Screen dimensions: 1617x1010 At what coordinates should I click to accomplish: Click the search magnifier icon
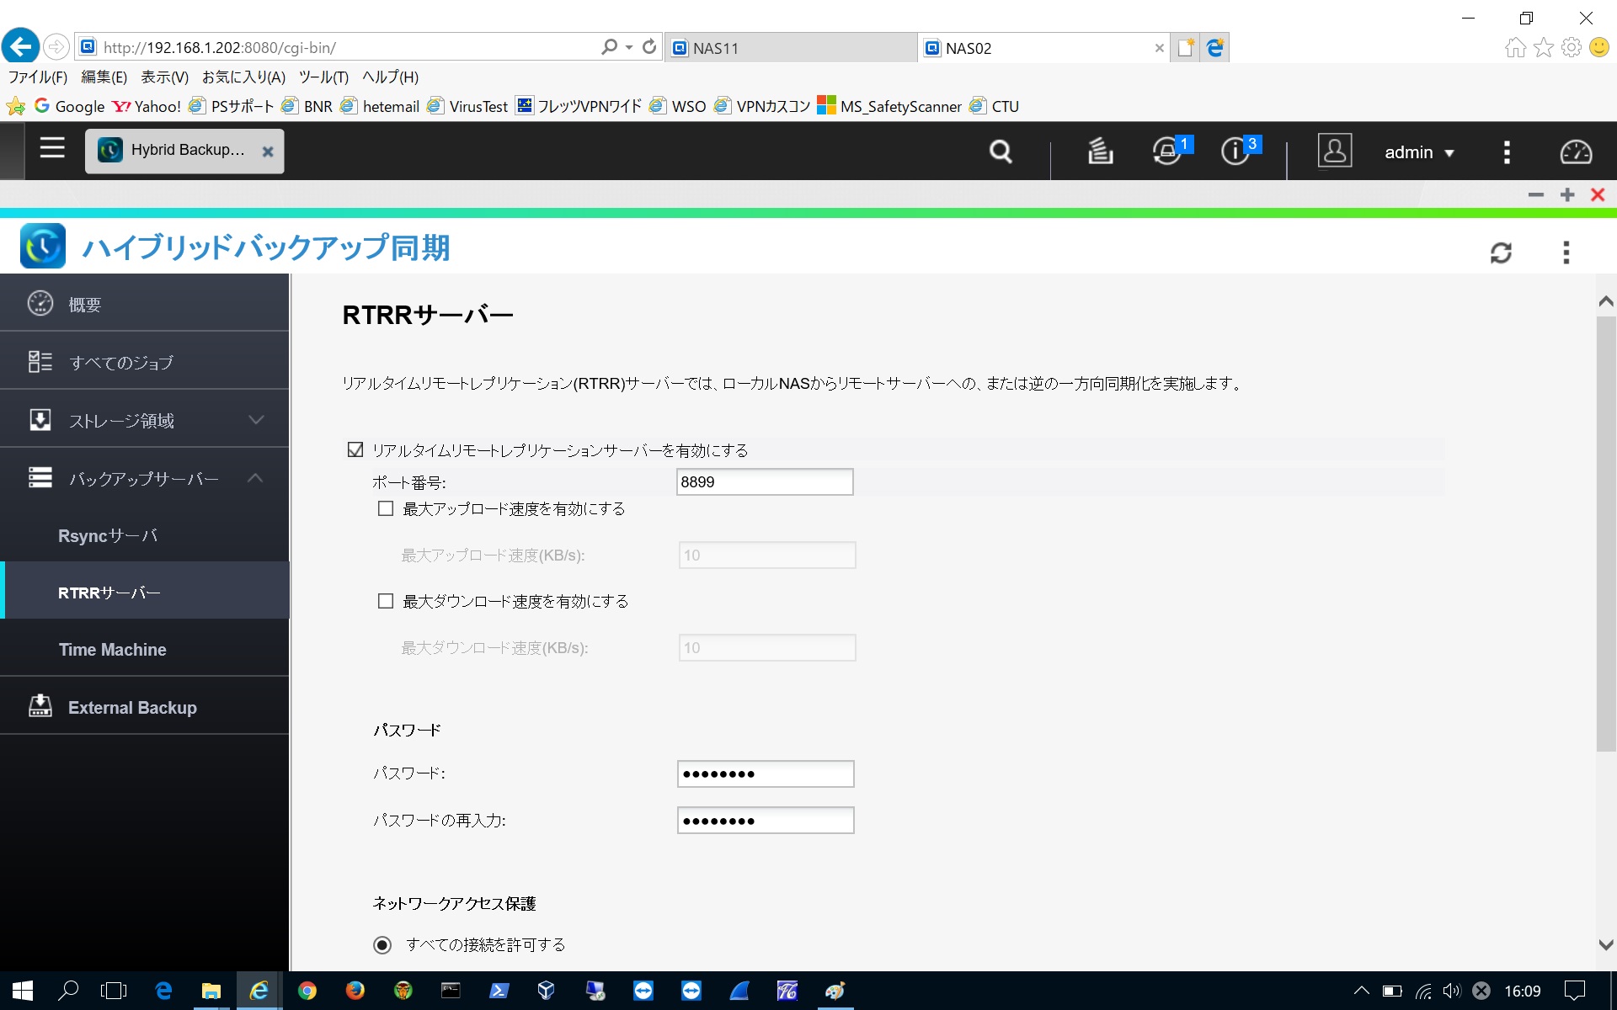coord(1000,151)
